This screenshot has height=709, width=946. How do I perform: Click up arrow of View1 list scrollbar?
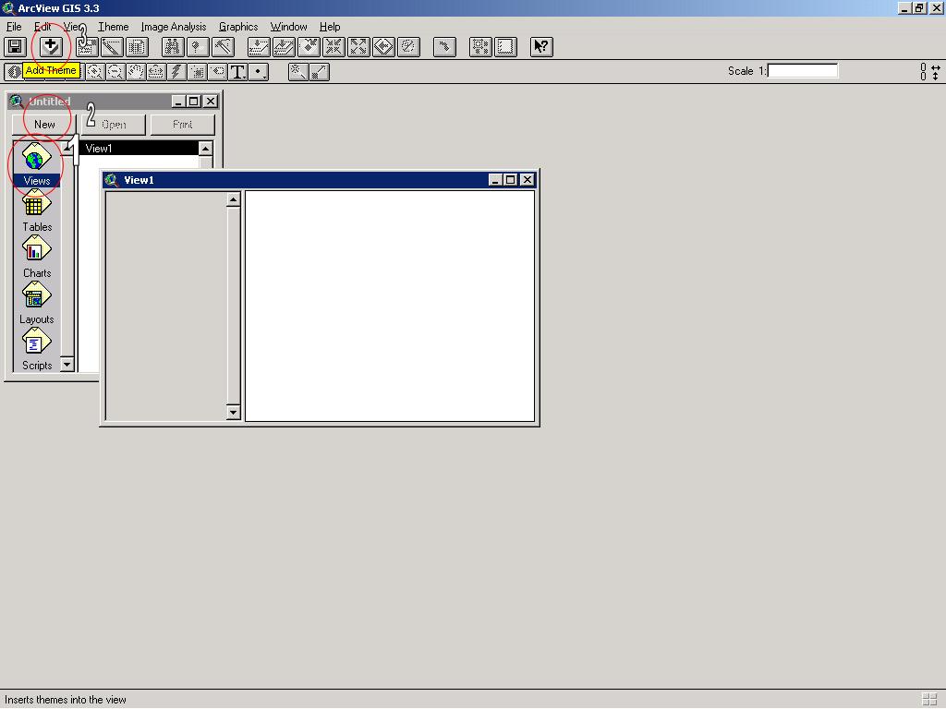pos(205,149)
